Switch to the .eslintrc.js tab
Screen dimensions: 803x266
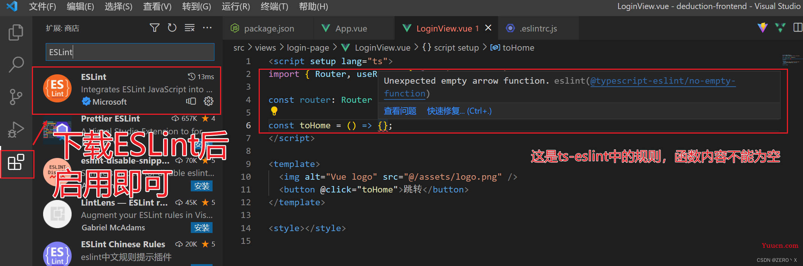[x=538, y=28]
